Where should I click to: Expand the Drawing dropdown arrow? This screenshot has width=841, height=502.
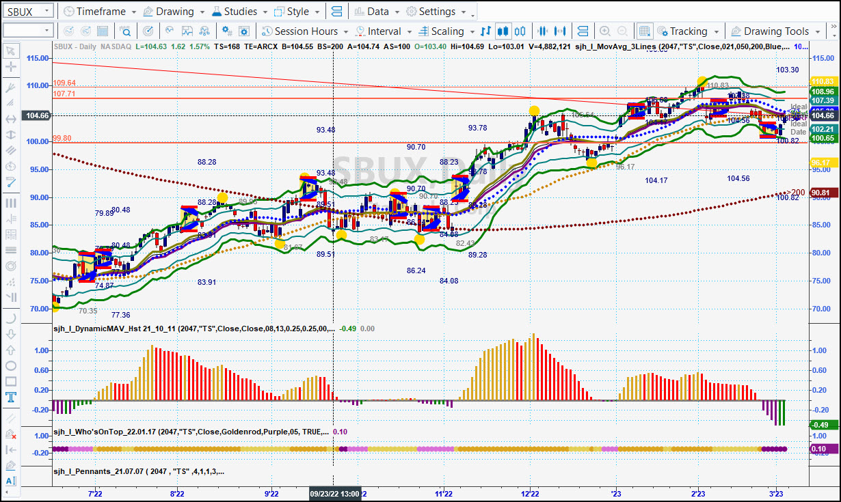[x=201, y=12]
